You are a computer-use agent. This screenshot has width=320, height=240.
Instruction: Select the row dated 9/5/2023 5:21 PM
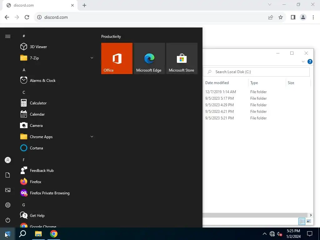point(257,118)
